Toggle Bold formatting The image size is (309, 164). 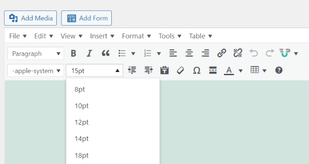pos(74,53)
